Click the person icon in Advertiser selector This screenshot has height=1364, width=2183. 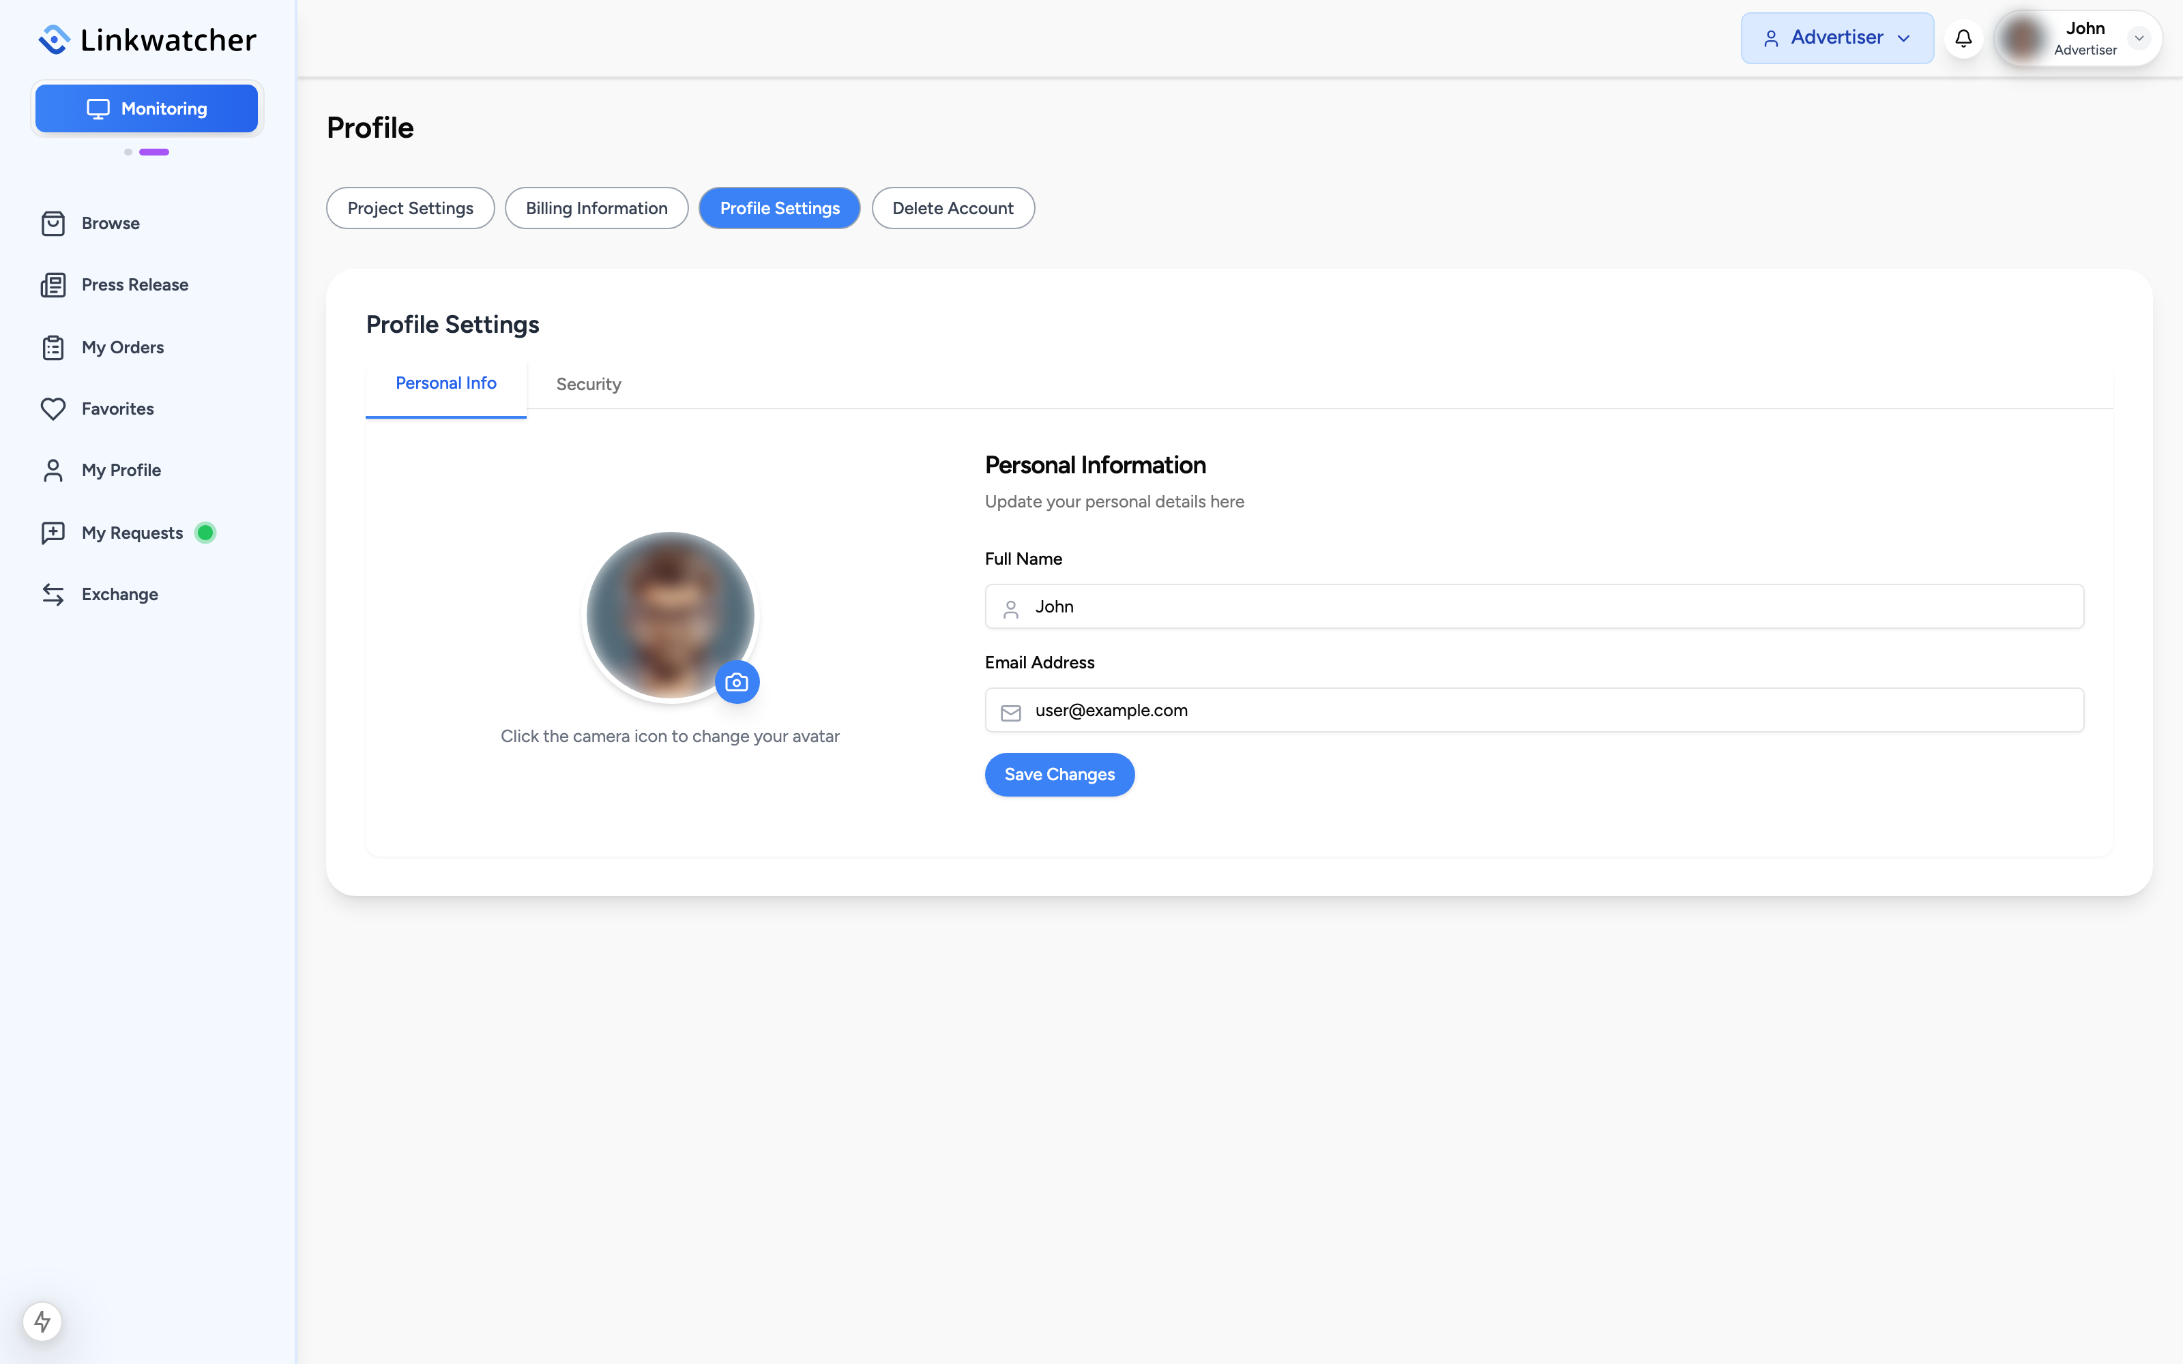coord(1771,38)
